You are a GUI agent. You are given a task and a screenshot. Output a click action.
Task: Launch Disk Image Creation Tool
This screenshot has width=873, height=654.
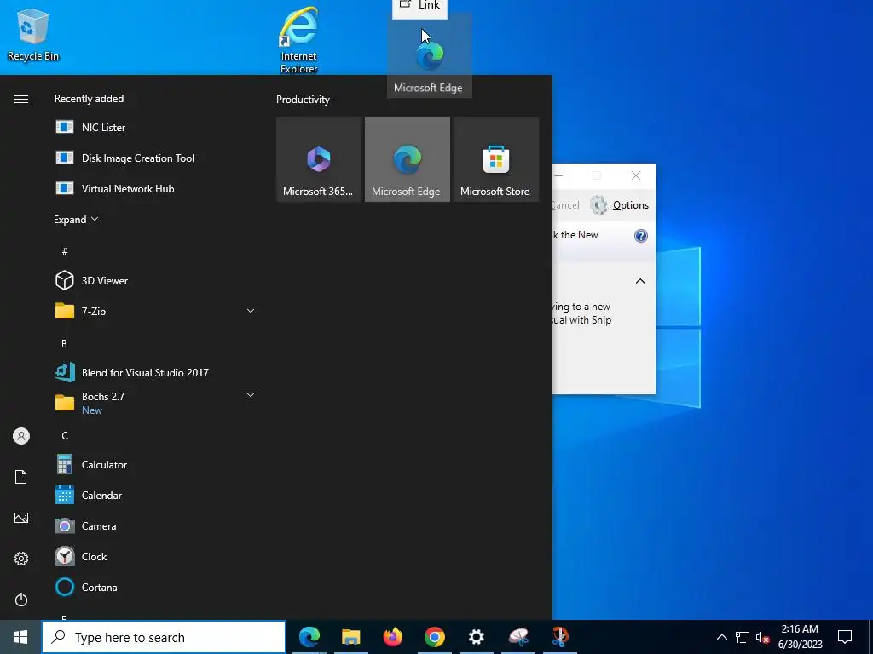coord(154,158)
